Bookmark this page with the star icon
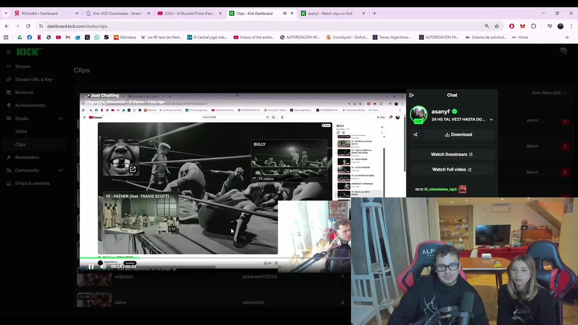 (x=497, y=26)
